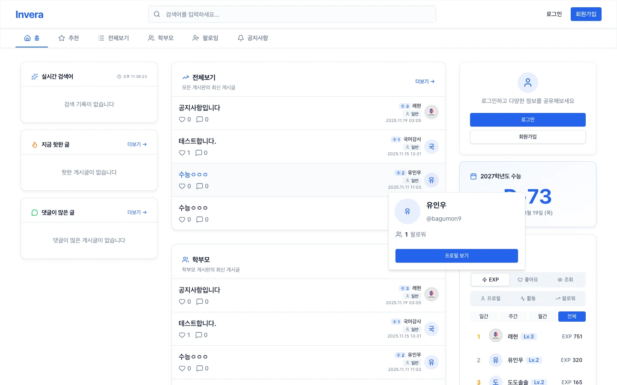Select the 조회 ranking tab

[x=565, y=280]
